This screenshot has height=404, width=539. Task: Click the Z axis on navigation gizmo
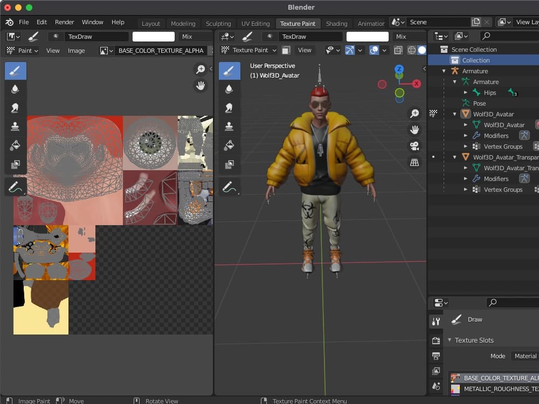pyautogui.click(x=399, y=69)
